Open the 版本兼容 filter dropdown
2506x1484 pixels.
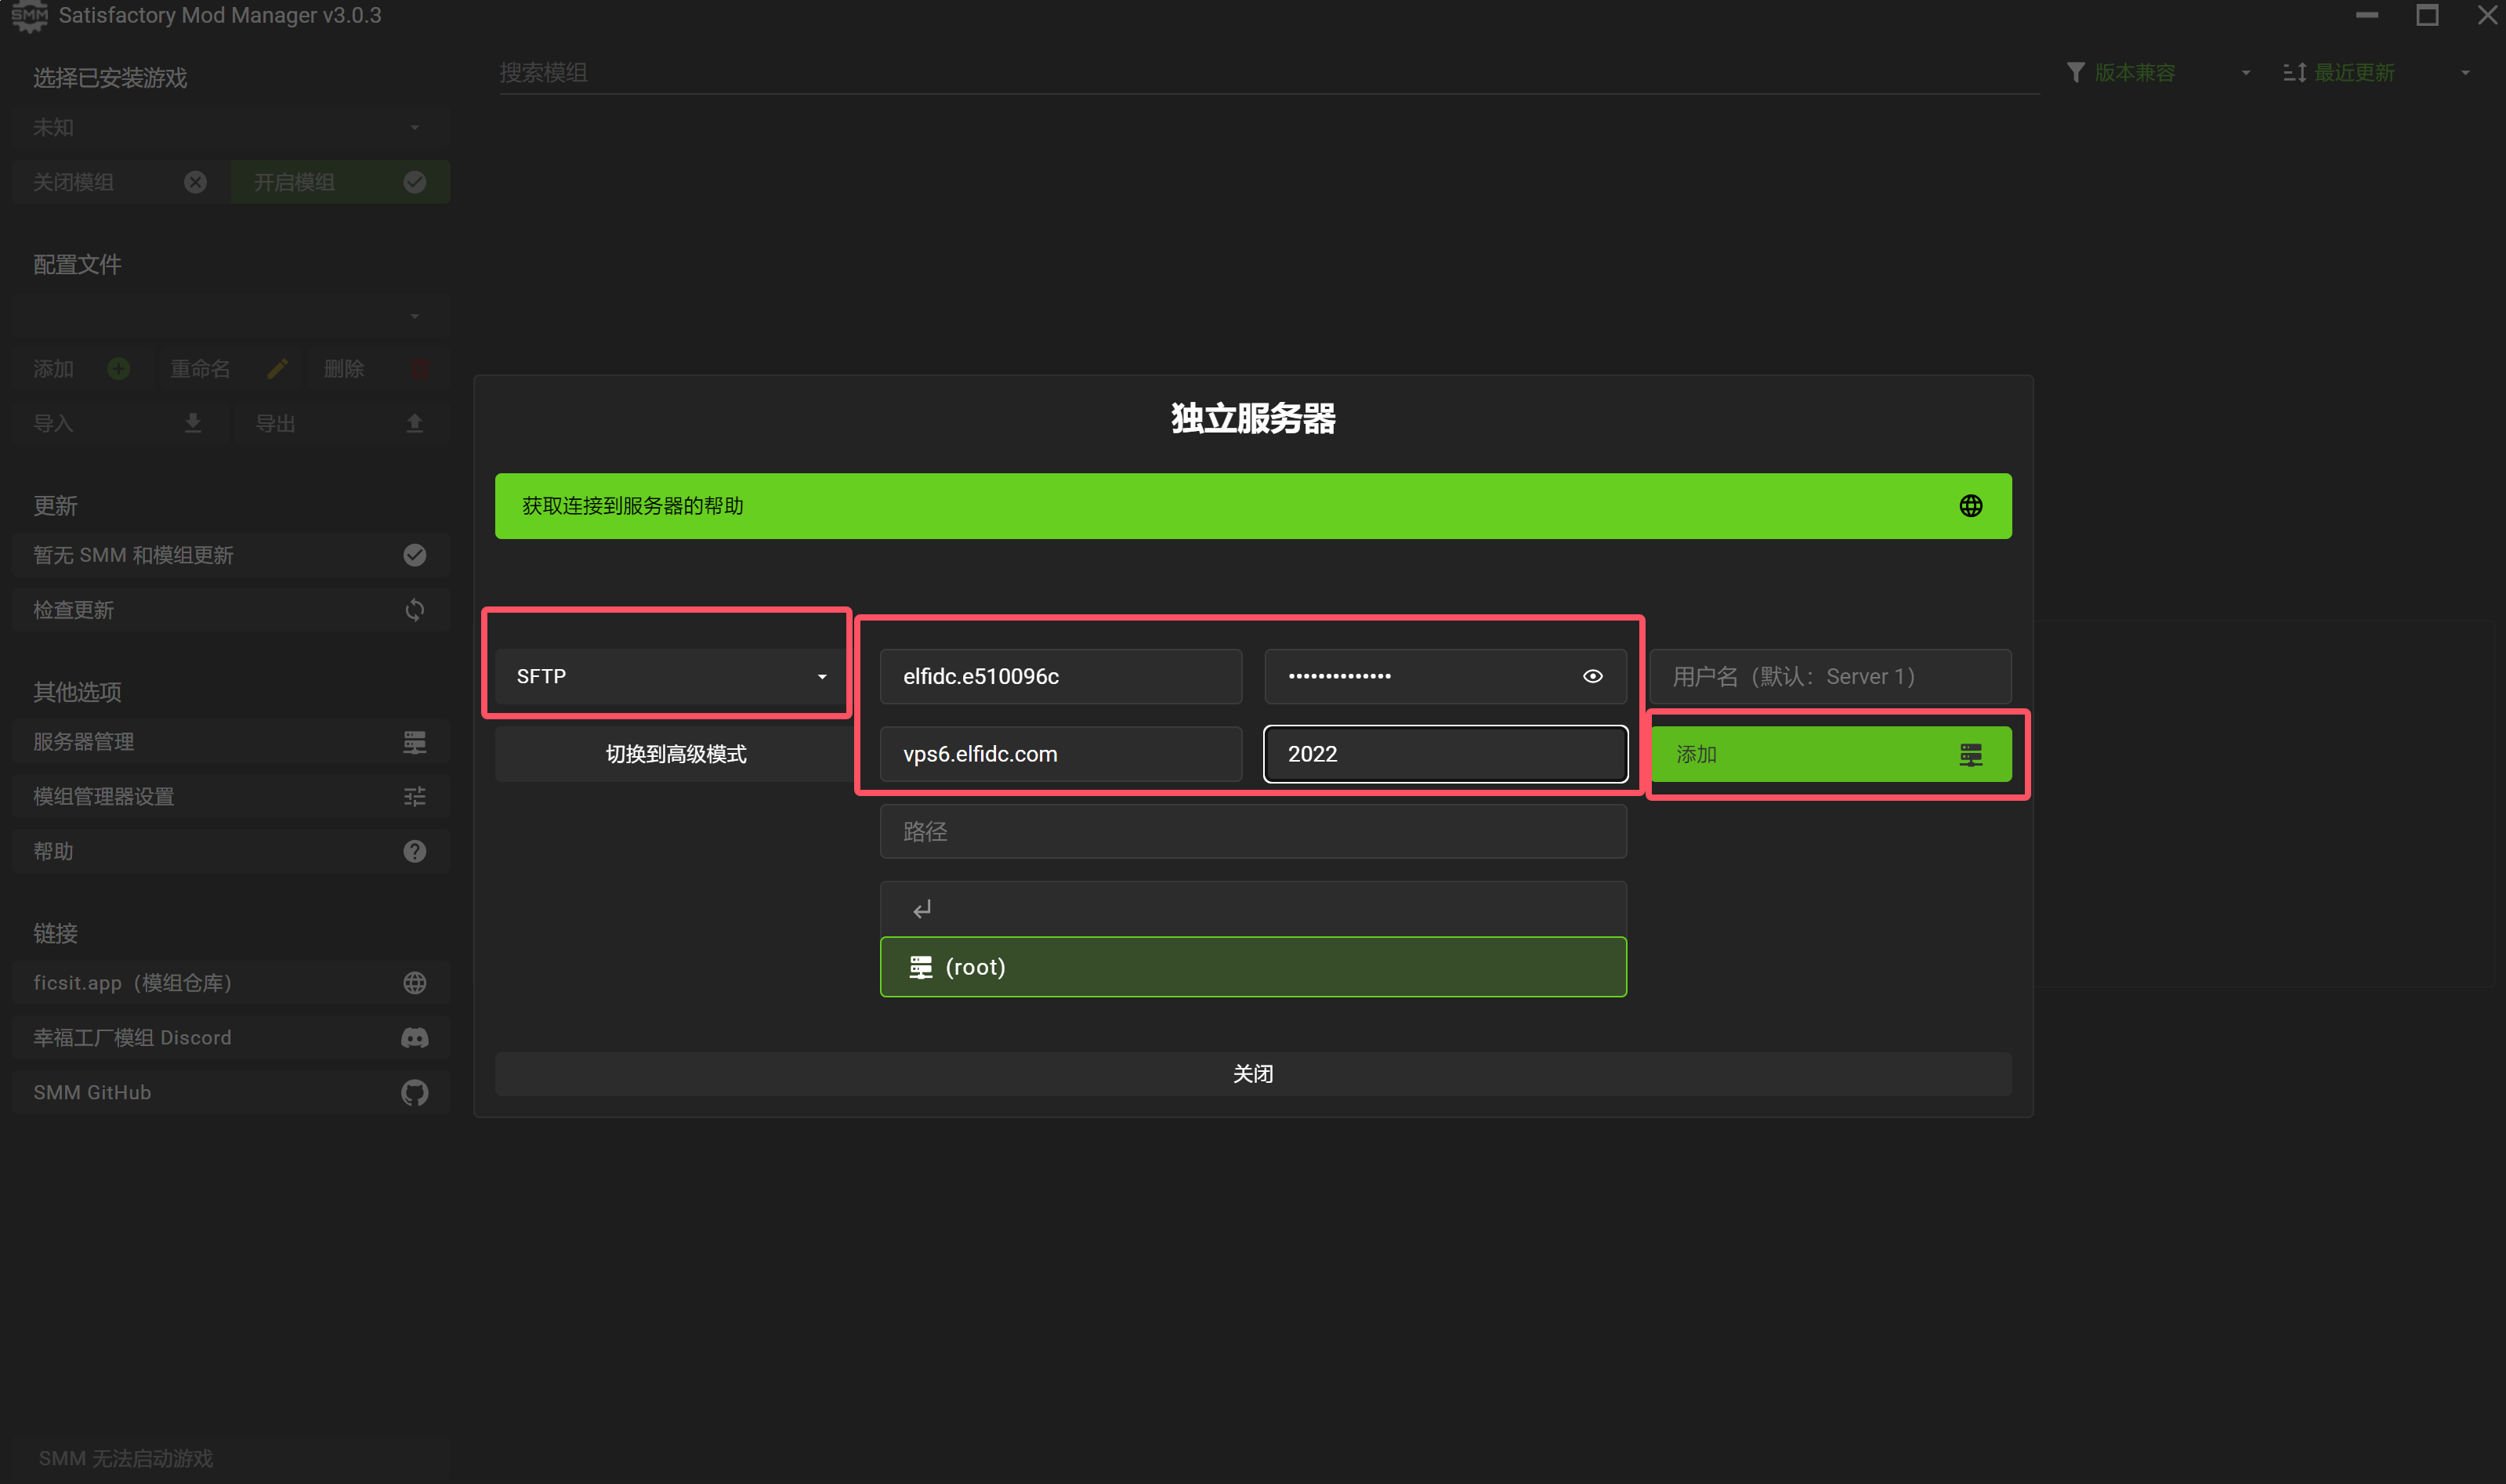(2160, 73)
